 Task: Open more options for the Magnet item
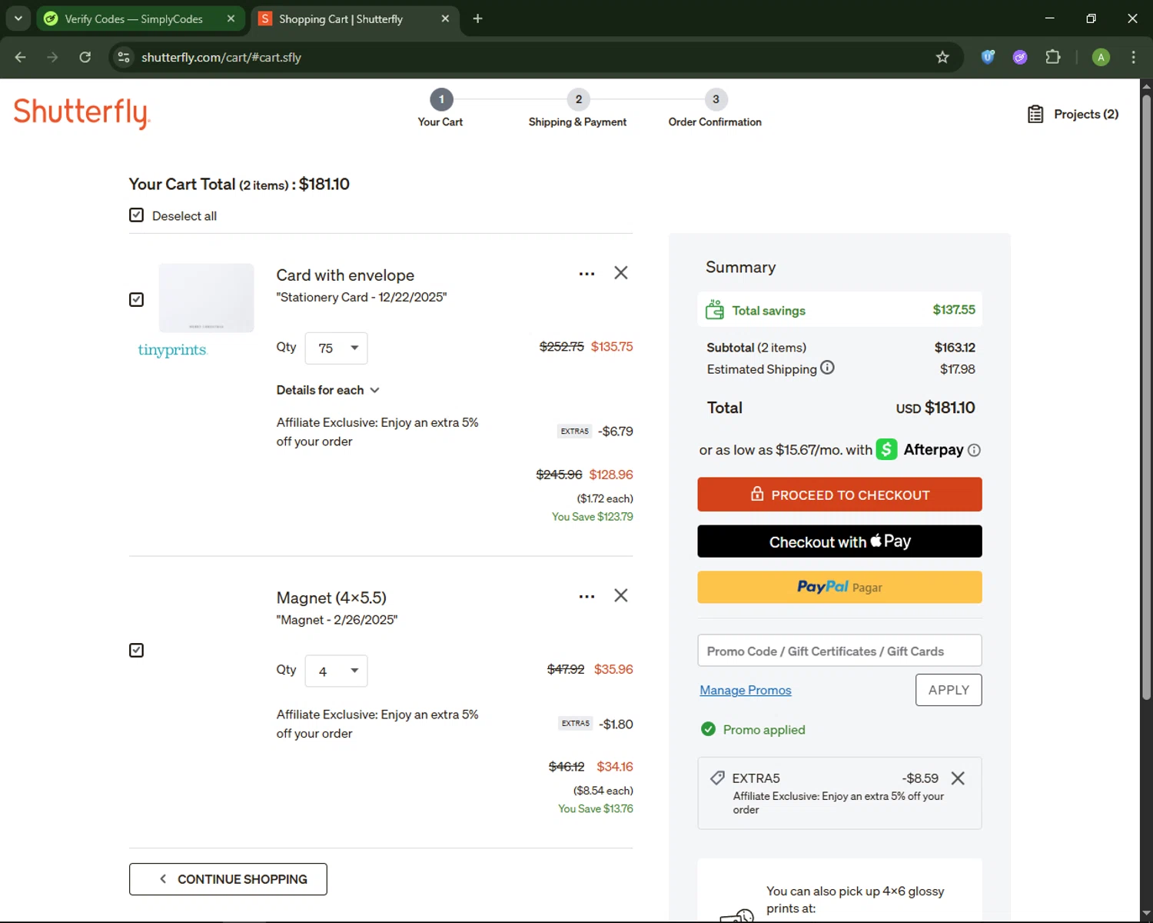586,596
